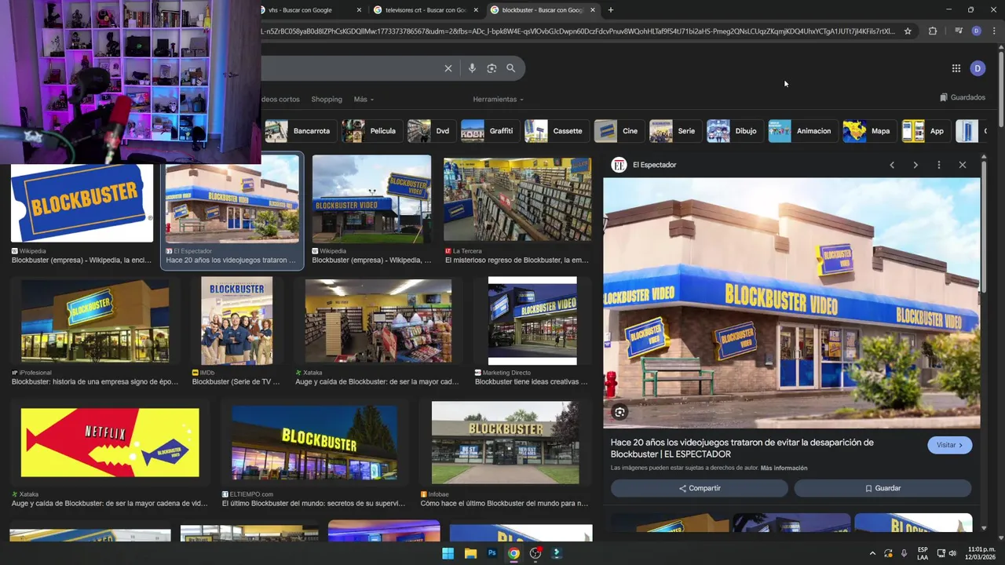Click the ESP LAA keyboard language indicator
Viewport: 1005px width, 565px height.
tap(923, 553)
